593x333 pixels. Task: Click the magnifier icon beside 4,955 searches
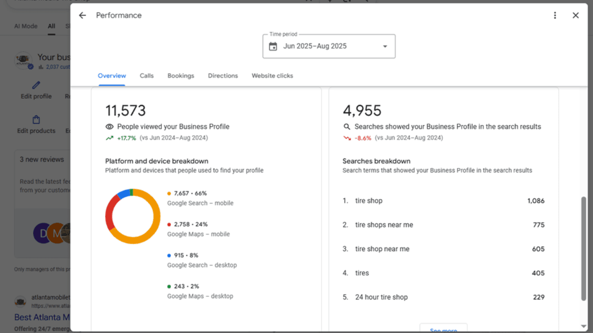pyautogui.click(x=347, y=126)
